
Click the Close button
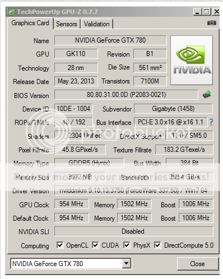point(197,264)
